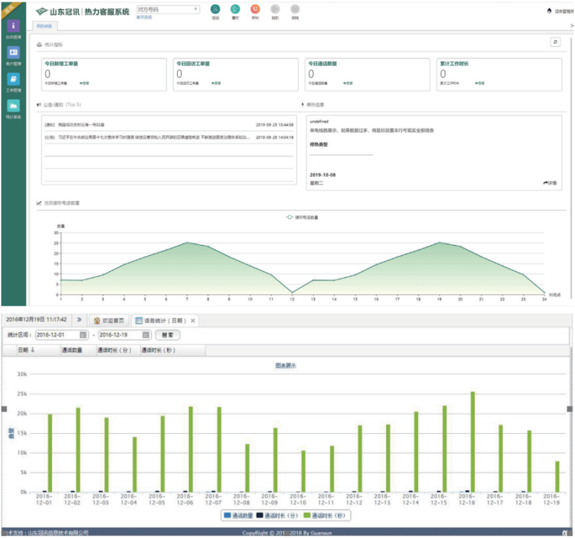Open 详情 link in 停热信息 panel
The width and height of the screenshot is (575, 538).
tap(550, 183)
